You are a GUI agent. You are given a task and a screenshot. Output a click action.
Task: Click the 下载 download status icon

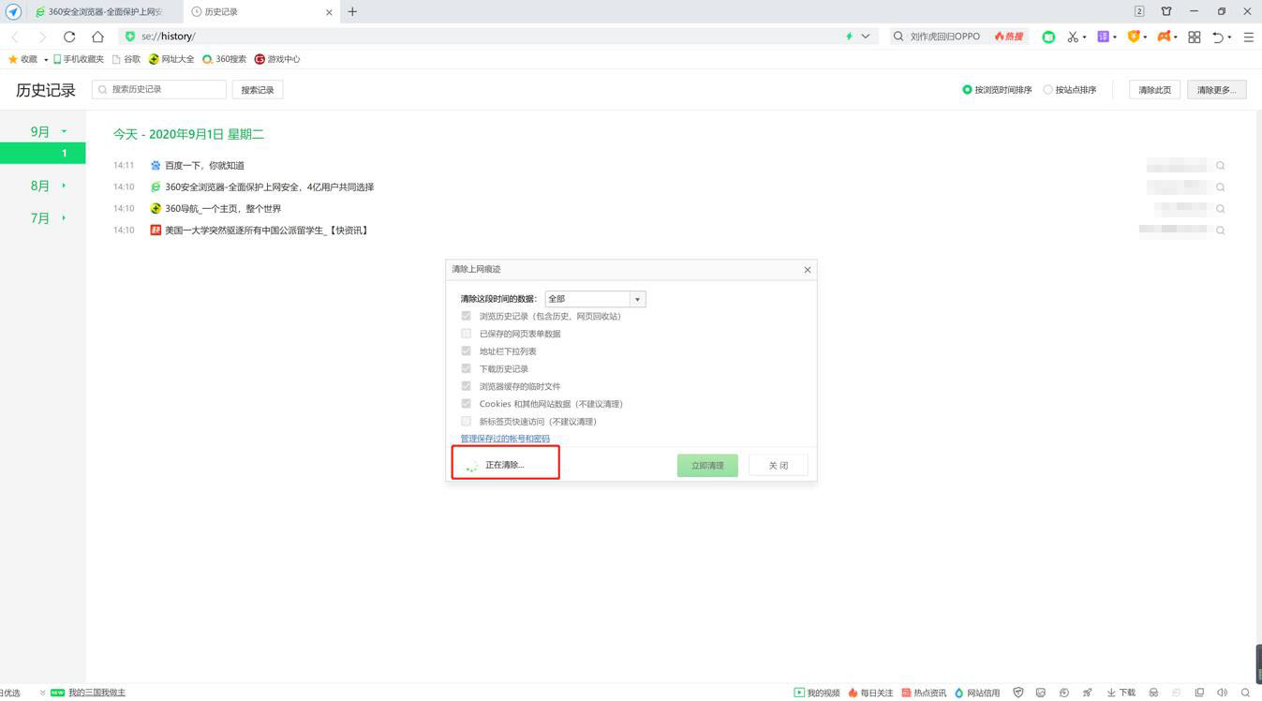(x=1121, y=693)
